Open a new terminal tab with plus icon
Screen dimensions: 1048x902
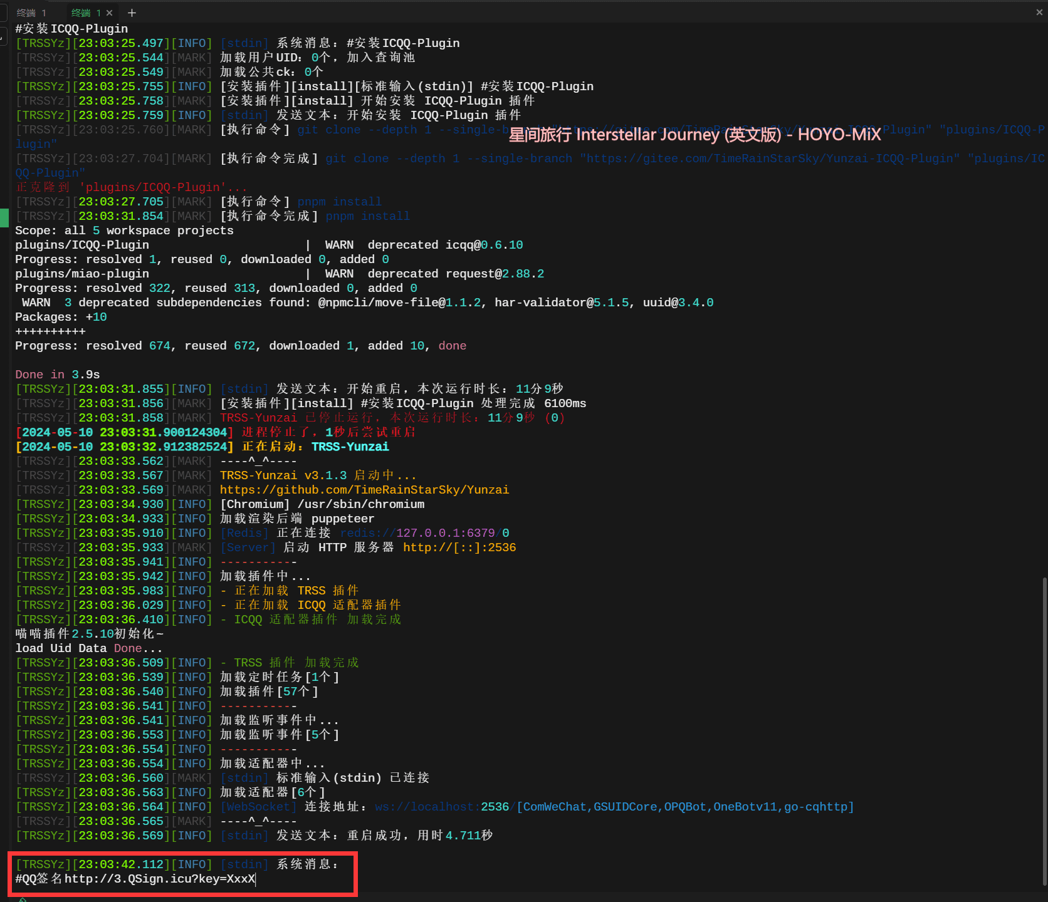point(132,13)
